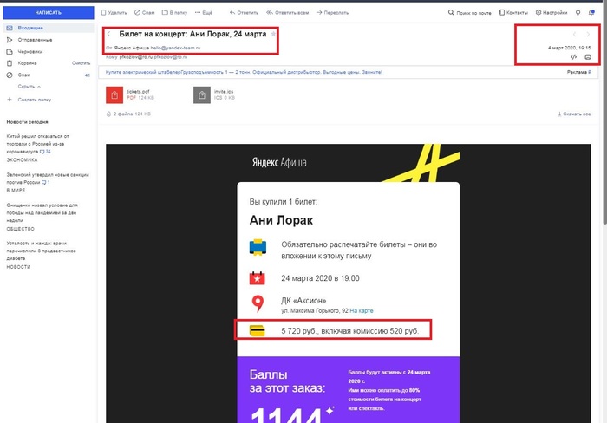This screenshot has width=607, height=423.
Task: Click the message source code icon
Action: coord(574,57)
